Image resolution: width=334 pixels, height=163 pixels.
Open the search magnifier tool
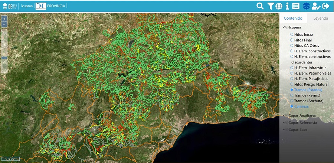tap(260, 6)
